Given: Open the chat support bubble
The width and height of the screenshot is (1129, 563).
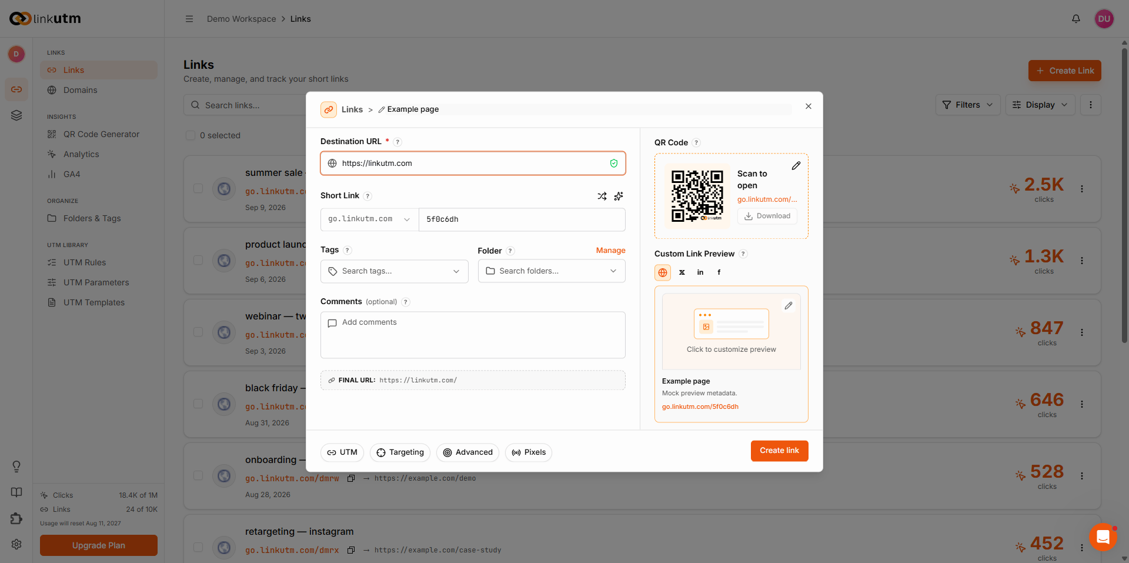Looking at the screenshot, I should [1103, 537].
